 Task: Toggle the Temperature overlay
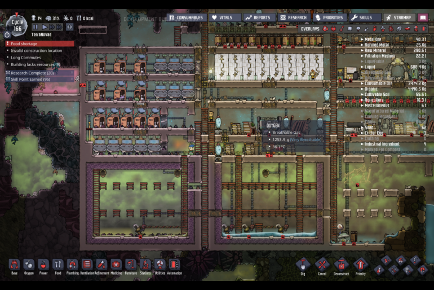[342, 29]
